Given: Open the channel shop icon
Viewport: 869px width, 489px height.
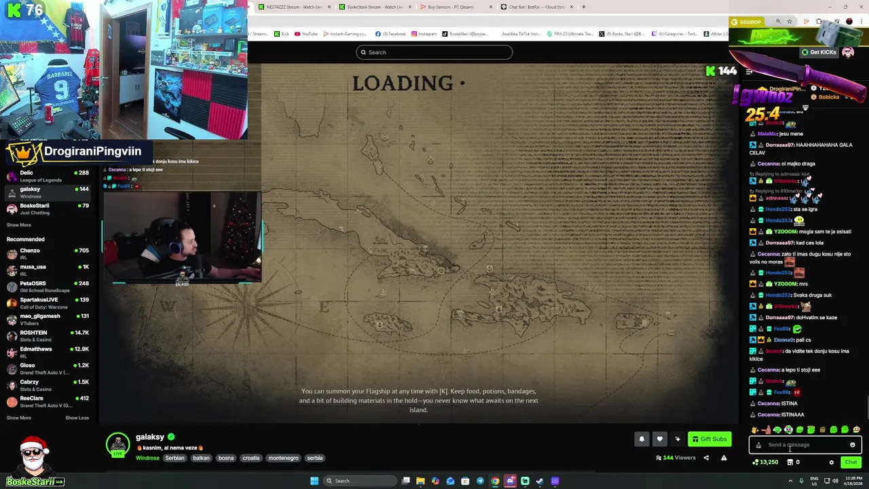Looking at the screenshot, I should point(790,462).
